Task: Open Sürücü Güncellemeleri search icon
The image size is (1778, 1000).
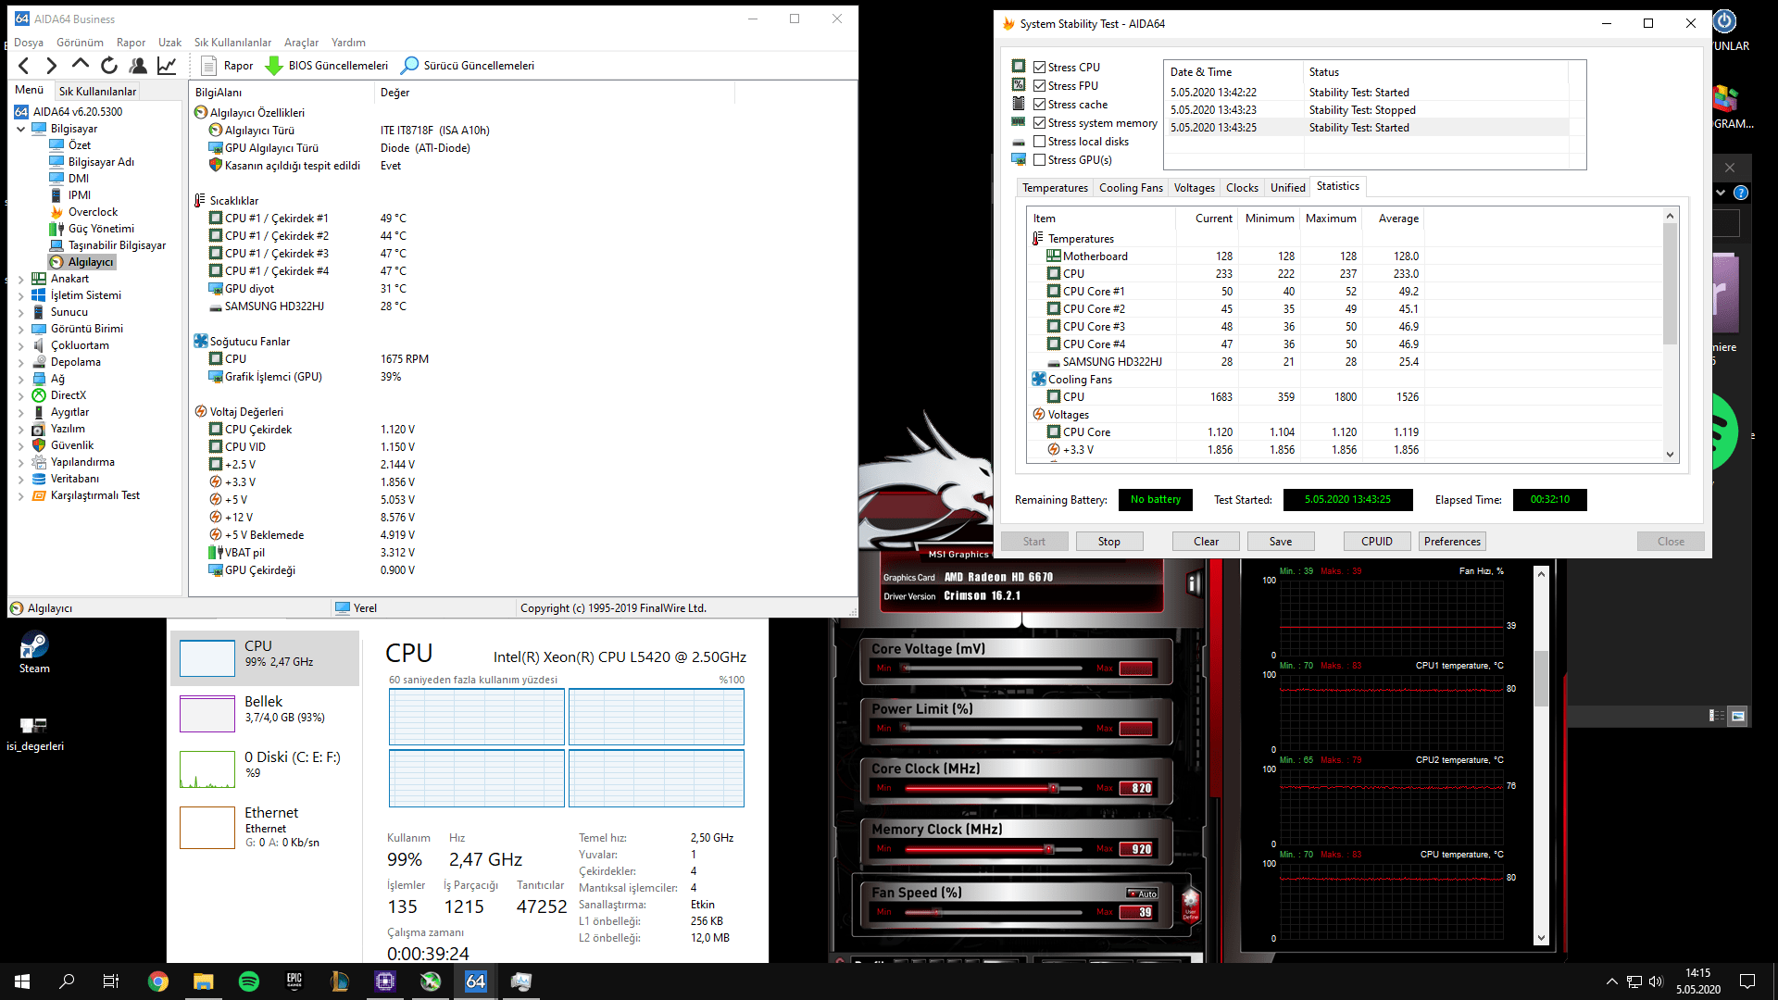Action: point(409,66)
